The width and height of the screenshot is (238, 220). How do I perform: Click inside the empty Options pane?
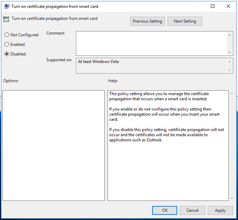[x=53, y=145]
